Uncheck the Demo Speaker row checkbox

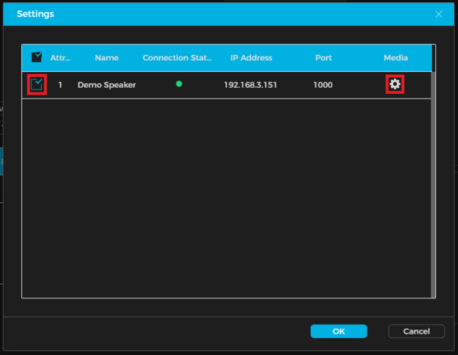click(37, 85)
